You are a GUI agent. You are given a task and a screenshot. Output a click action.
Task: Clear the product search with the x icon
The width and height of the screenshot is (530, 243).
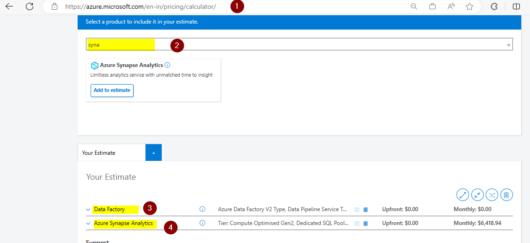(x=508, y=45)
